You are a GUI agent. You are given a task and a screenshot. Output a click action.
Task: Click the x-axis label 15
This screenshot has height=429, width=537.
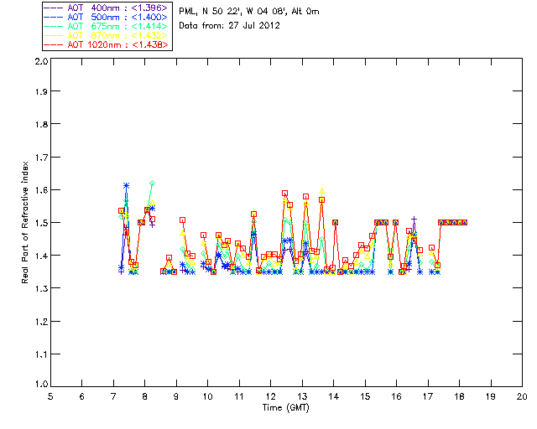(365, 396)
